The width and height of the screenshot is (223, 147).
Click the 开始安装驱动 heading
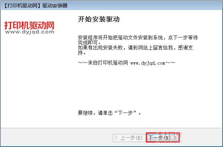coord(99,19)
